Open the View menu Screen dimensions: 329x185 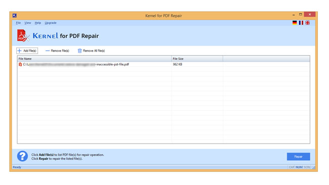(27, 23)
